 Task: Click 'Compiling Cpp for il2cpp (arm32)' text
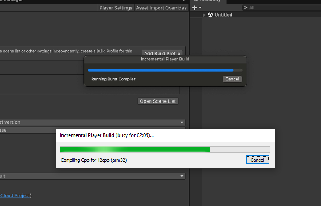[94, 160]
